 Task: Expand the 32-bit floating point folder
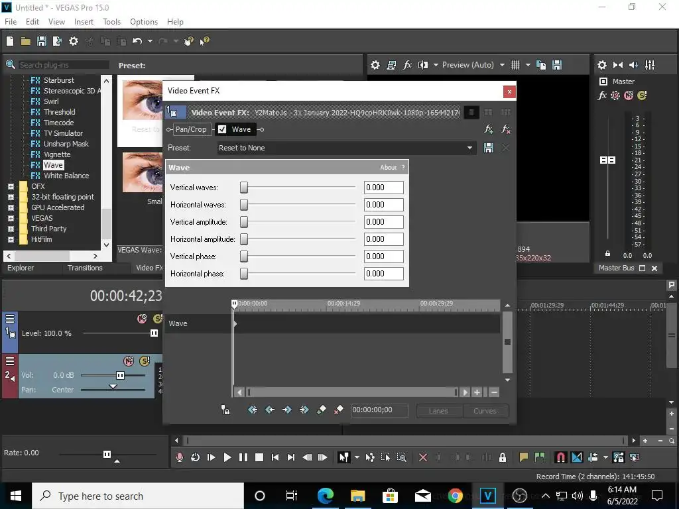coord(11,197)
